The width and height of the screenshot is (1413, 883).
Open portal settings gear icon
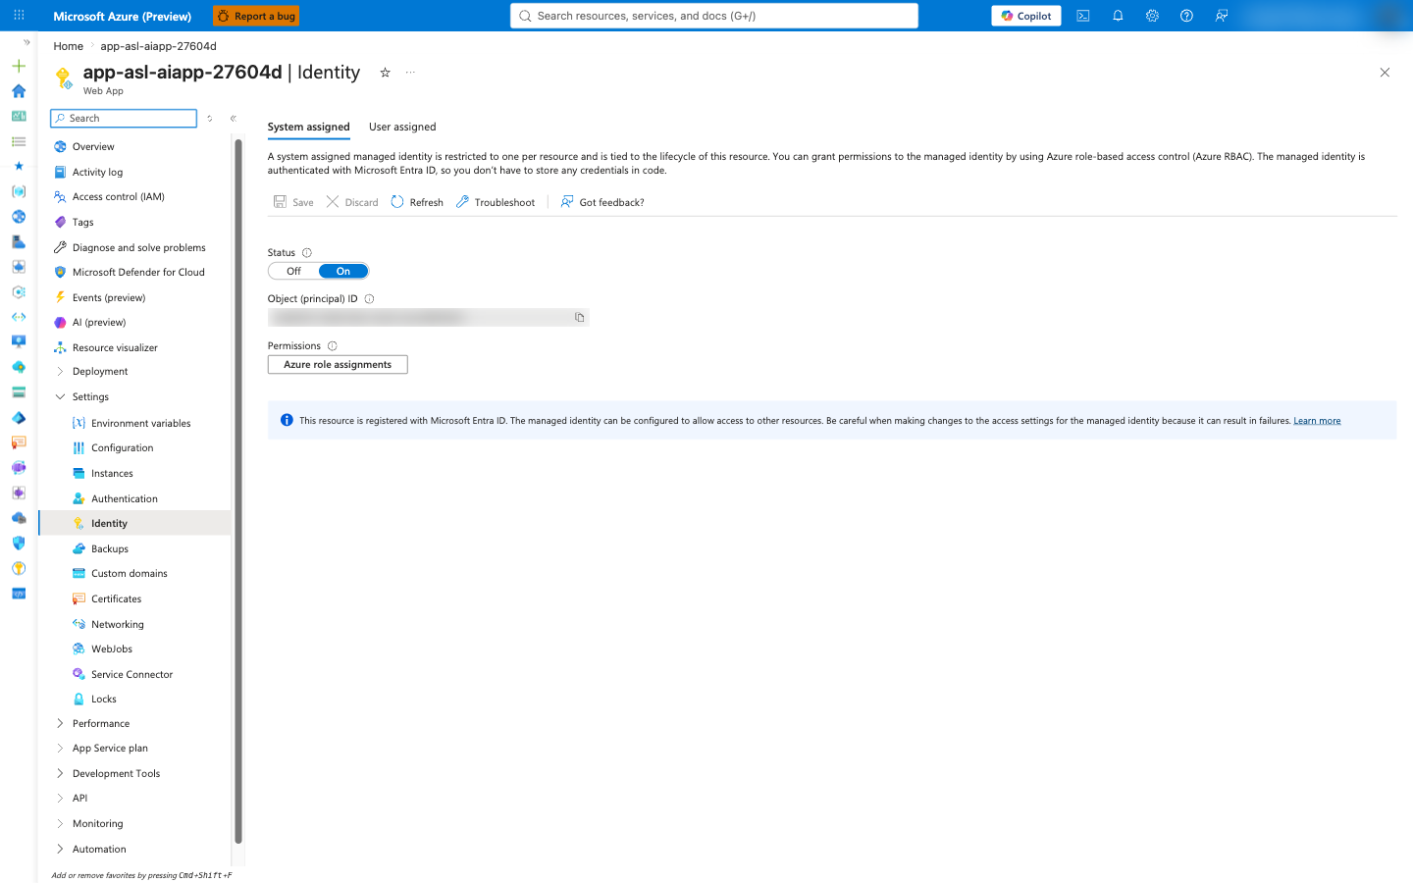(x=1152, y=16)
